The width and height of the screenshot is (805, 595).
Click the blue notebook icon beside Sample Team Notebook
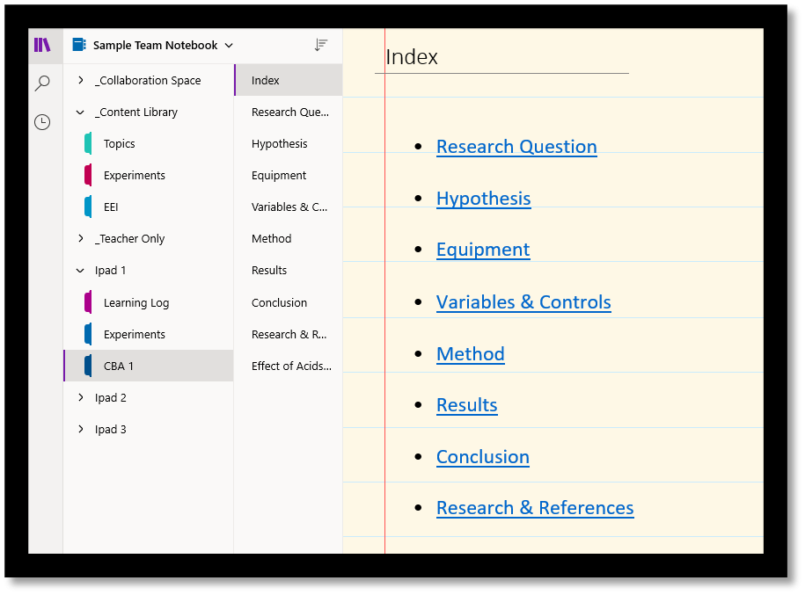pyautogui.click(x=79, y=45)
